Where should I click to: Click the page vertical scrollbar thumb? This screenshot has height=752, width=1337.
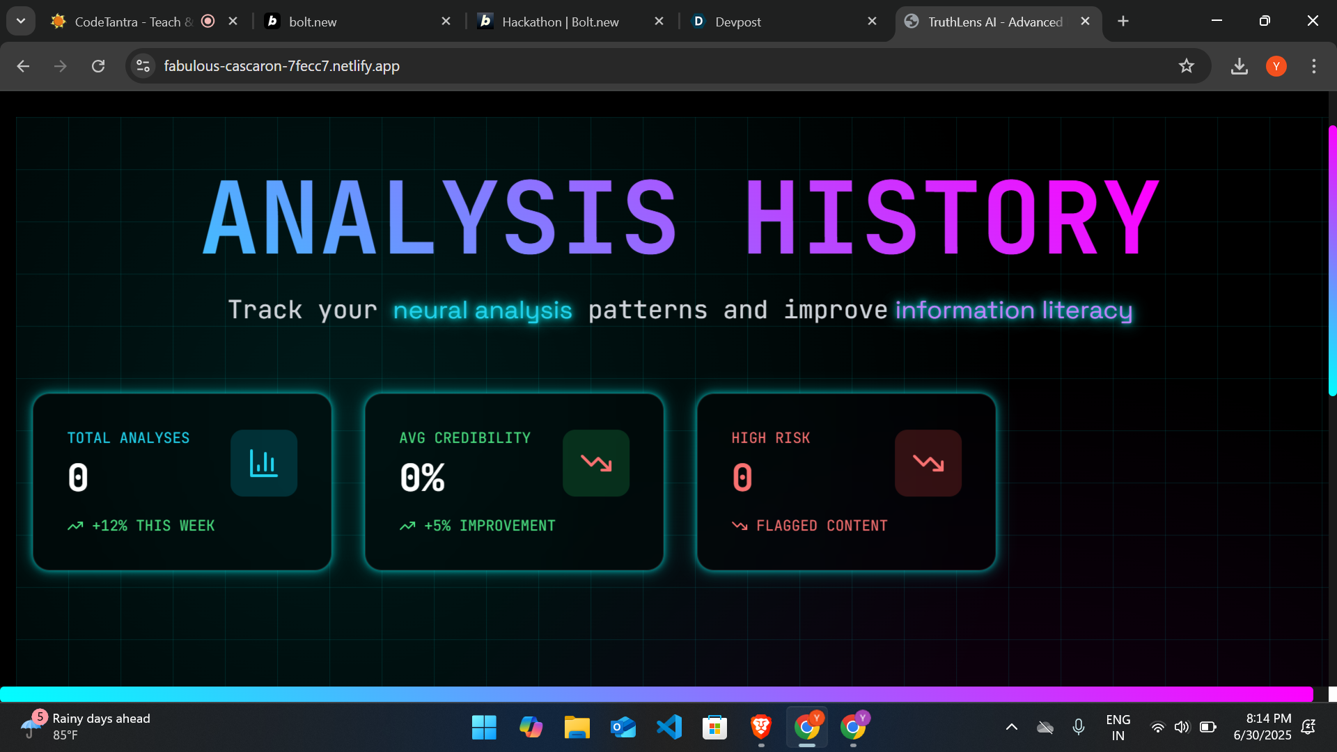tap(1332, 261)
